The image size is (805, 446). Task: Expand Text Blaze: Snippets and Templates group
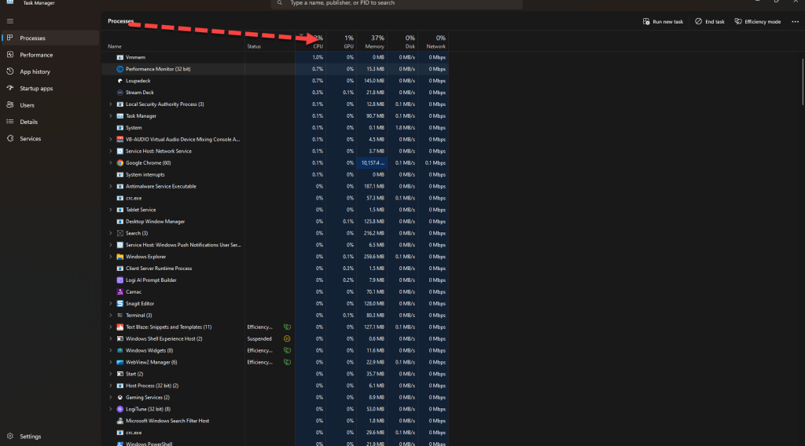tap(110, 327)
